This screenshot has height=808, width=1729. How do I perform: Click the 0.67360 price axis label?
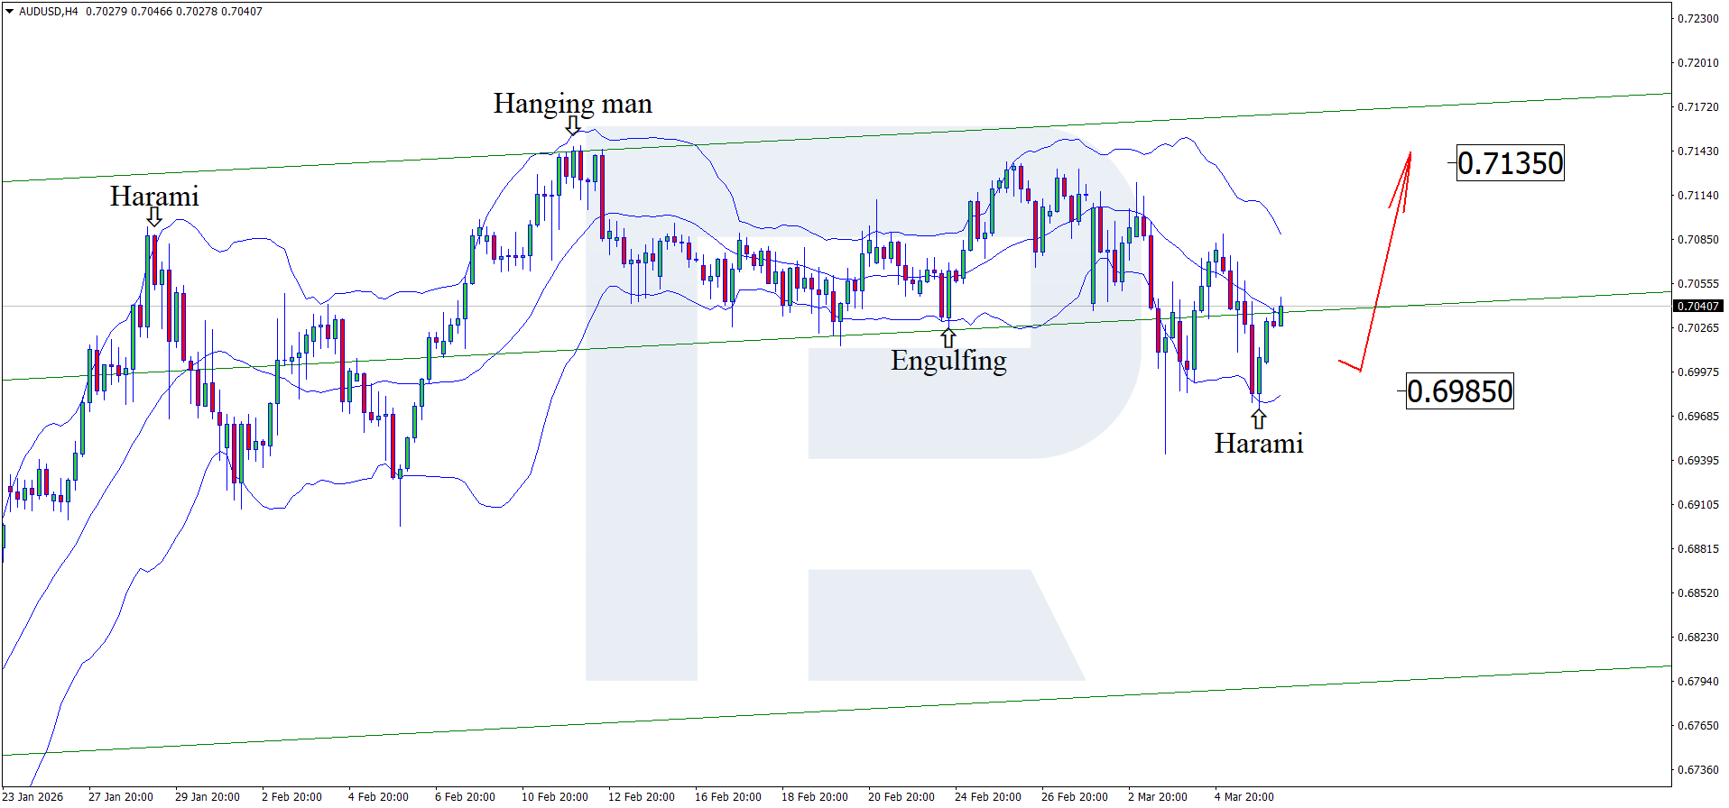(1697, 770)
